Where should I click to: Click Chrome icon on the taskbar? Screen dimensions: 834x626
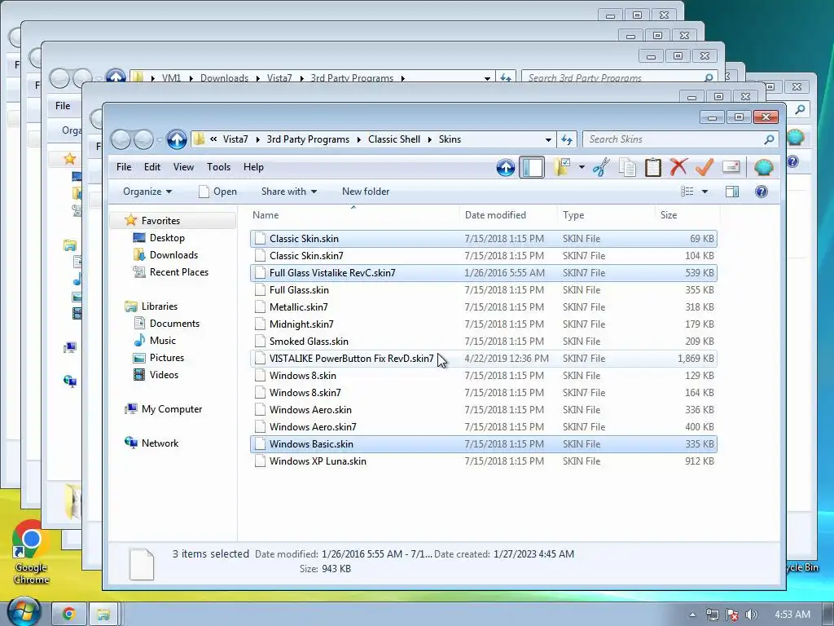tap(68, 614)
